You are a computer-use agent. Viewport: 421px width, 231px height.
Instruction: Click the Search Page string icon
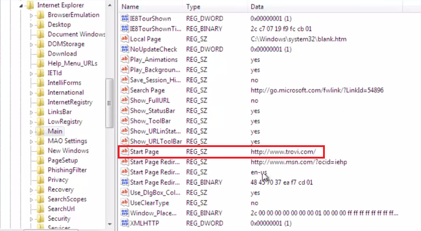pos(125,90)
